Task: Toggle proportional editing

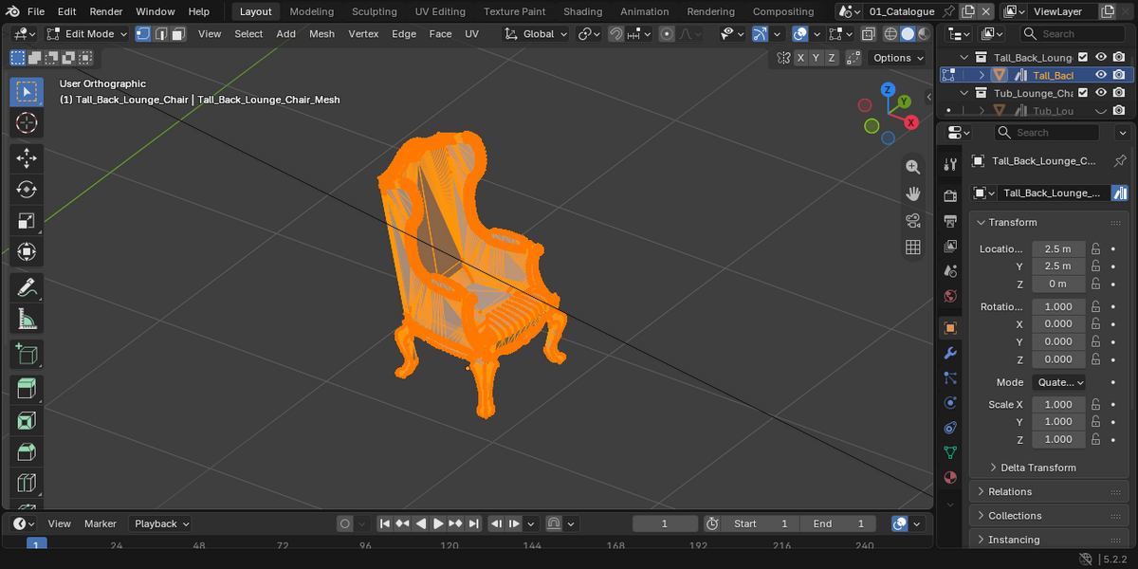Action: pyautogui.click(x=667, y=33)
